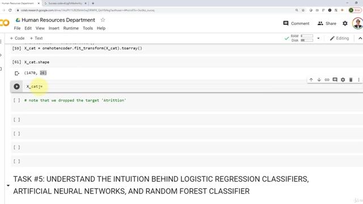
Task: Open the Runtime menu
Action: click(71, 28)
